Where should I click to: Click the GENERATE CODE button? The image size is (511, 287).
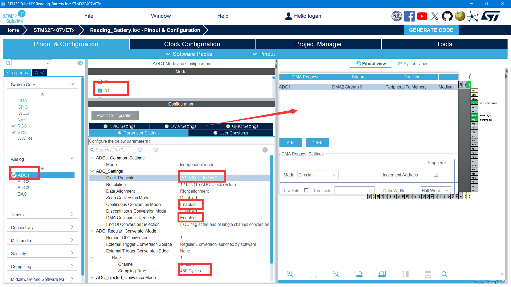click(431, 30)
